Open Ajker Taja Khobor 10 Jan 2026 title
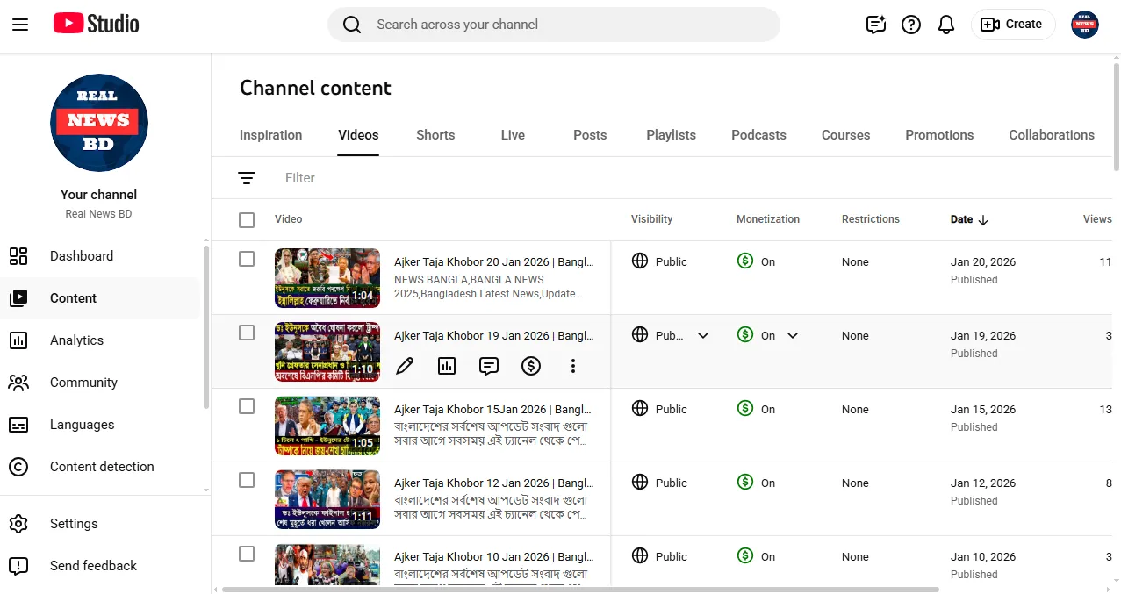The image size is (1121, 594). (x=494, y=557)
